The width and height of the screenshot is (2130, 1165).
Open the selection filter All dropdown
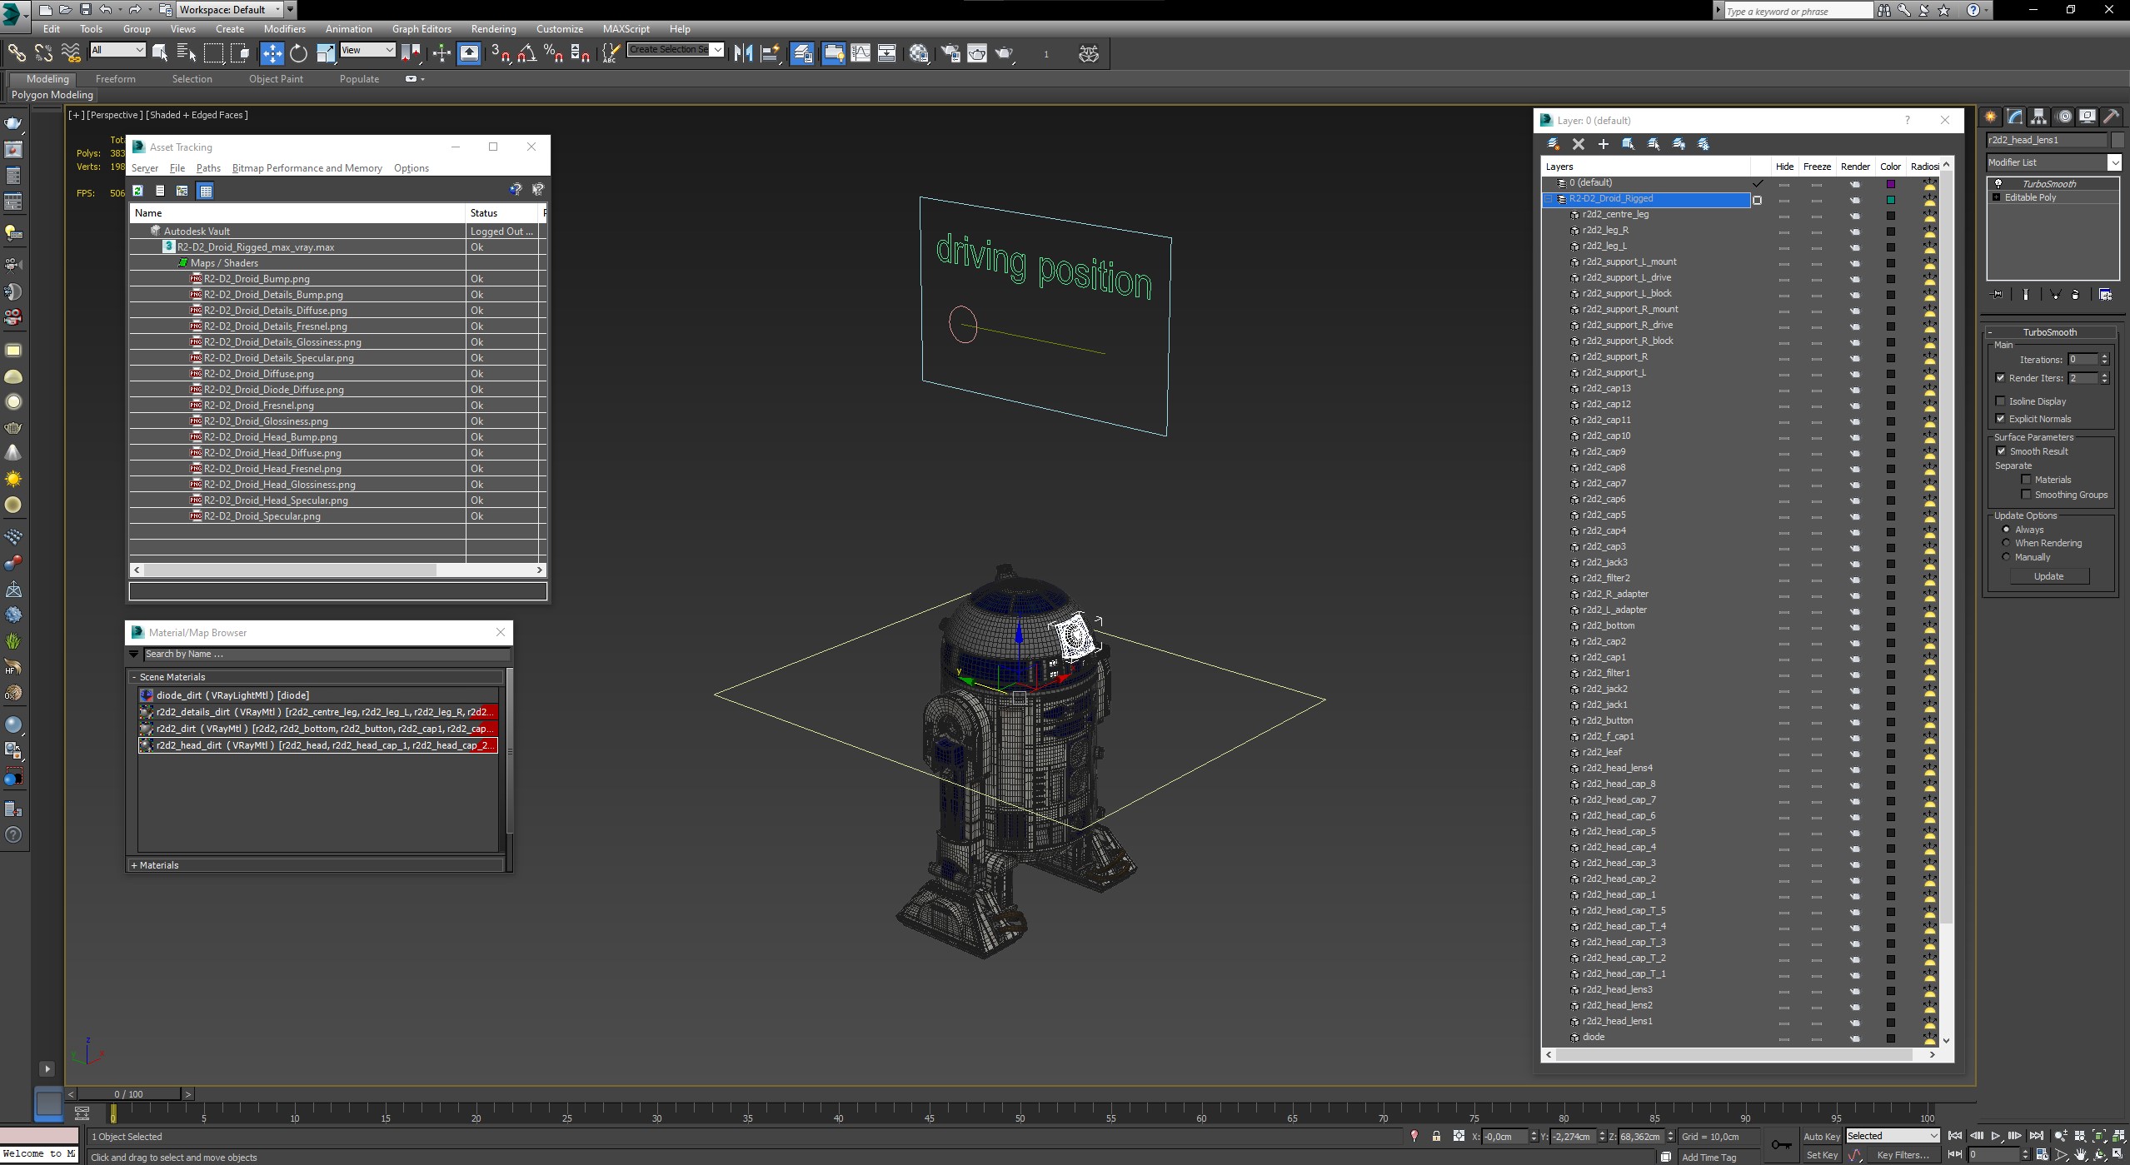(117, 50)
